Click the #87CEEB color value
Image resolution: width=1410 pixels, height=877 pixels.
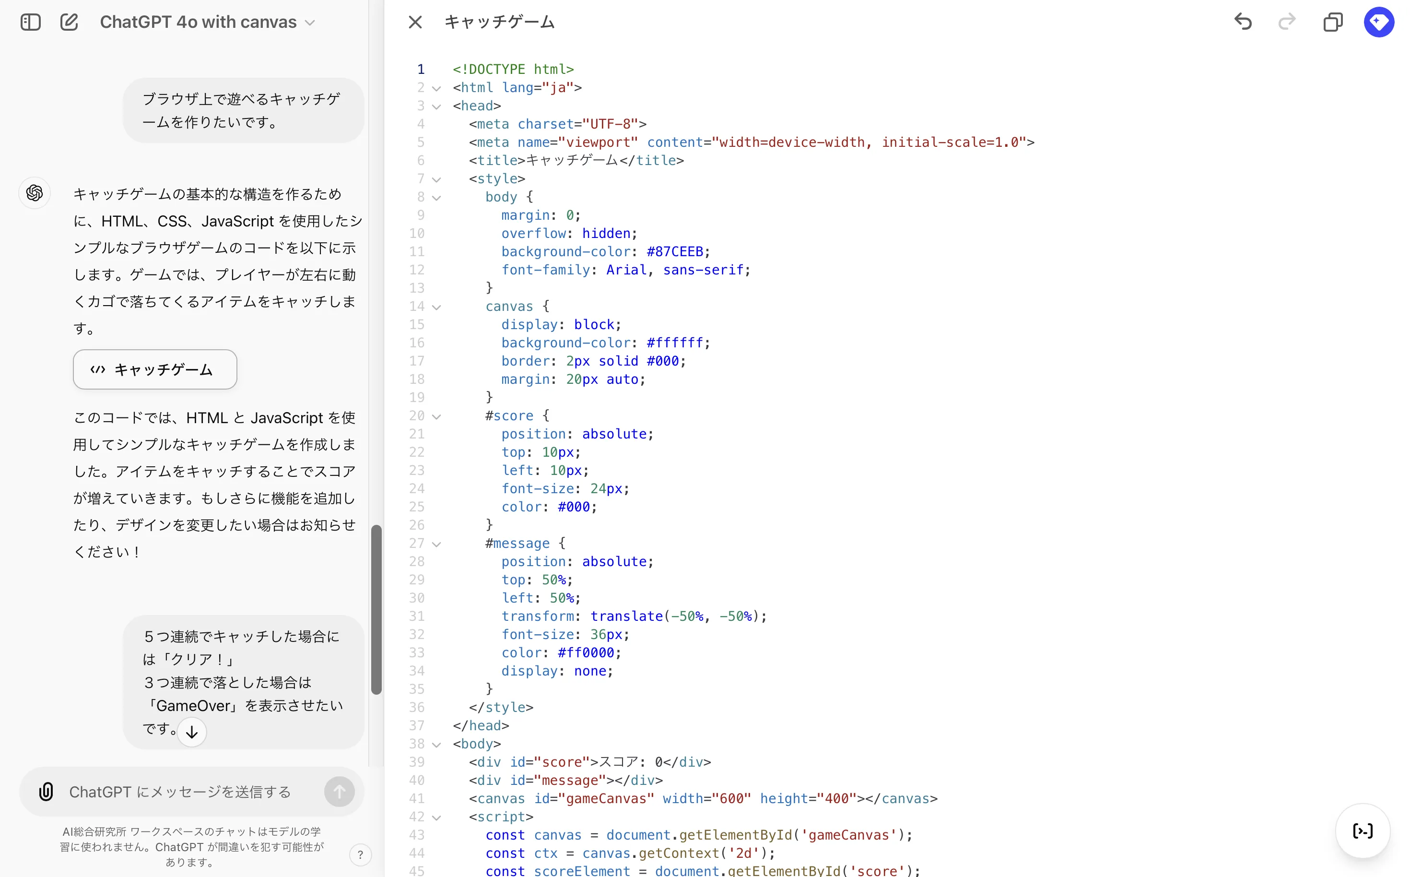click(x=675, y=251)
